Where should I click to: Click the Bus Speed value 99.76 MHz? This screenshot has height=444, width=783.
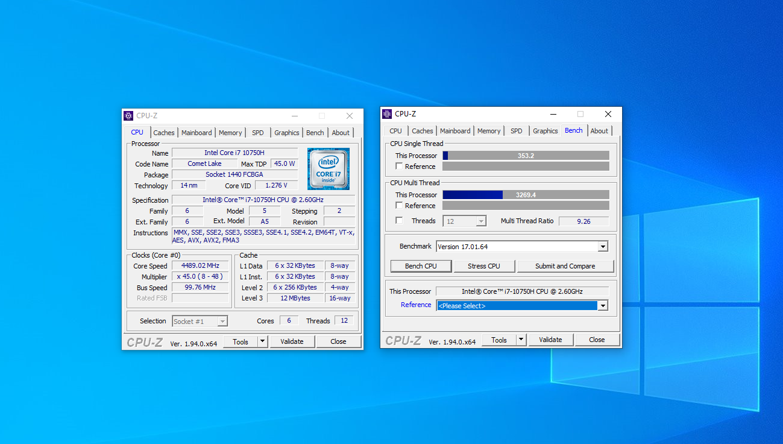tap(200, 287)
